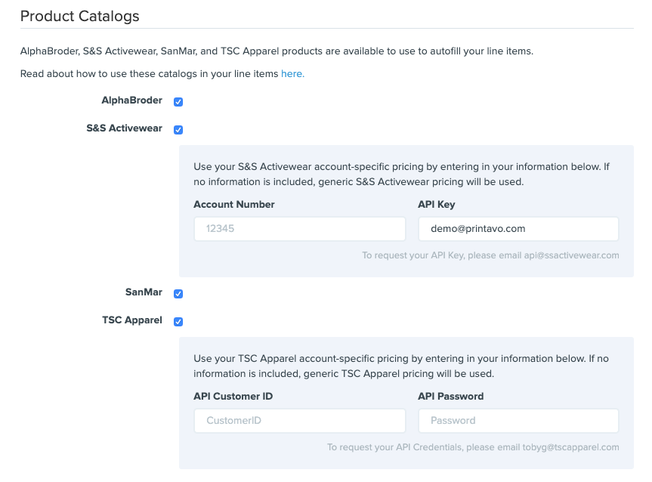652x482 pixels.
Task: Toggle the S&S Activewear checkbox
Action: pyautogui.click(x=178, y=130)
